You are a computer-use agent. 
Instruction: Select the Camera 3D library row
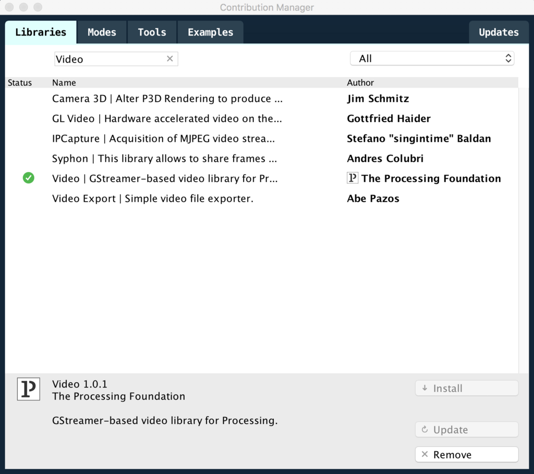tap(262, 99)
